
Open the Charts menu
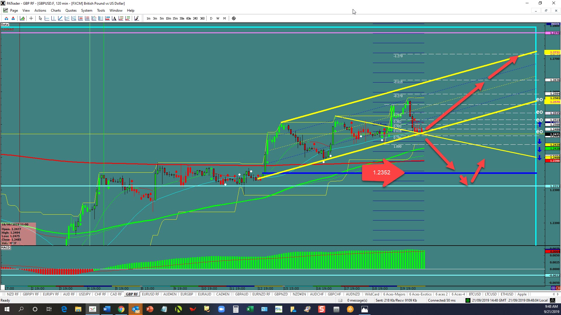(56, 10)
